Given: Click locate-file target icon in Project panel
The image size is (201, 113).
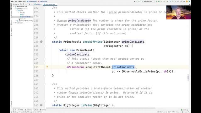Looking at the screenshot, I should (21, 4).
